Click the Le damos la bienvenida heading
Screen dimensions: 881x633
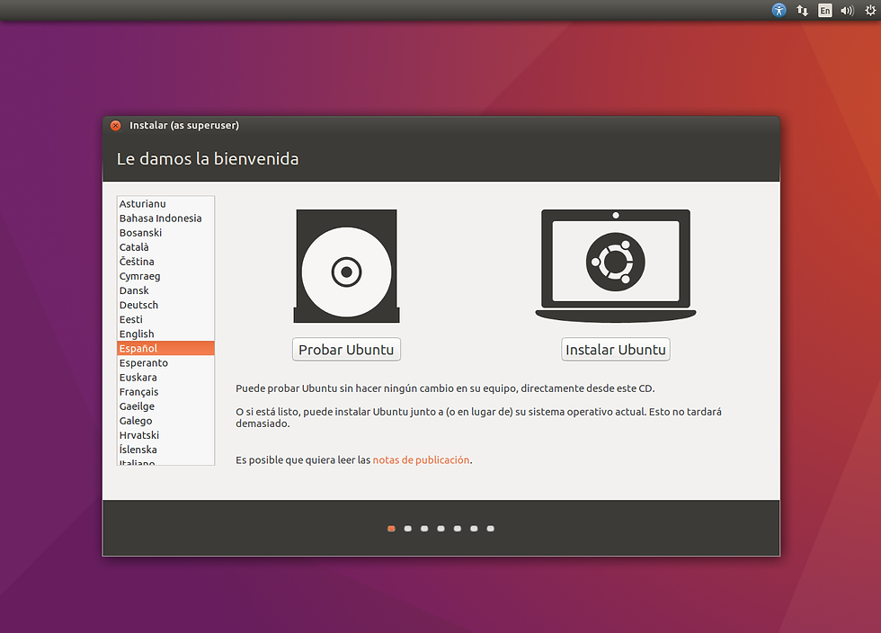(208, 159)
